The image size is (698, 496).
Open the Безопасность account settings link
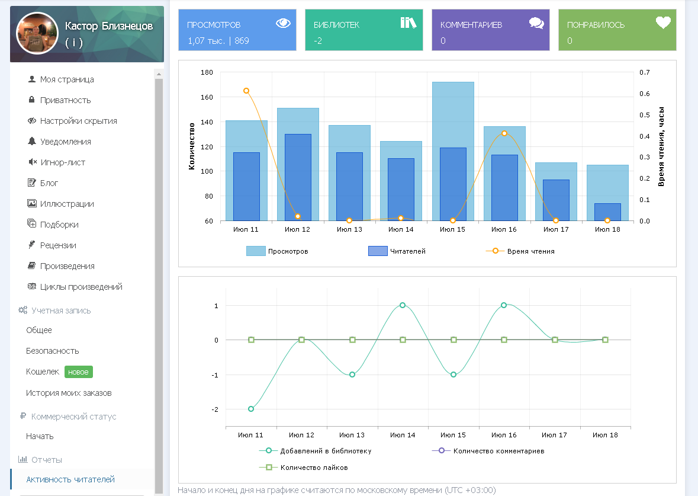click(x=52, y=351)
